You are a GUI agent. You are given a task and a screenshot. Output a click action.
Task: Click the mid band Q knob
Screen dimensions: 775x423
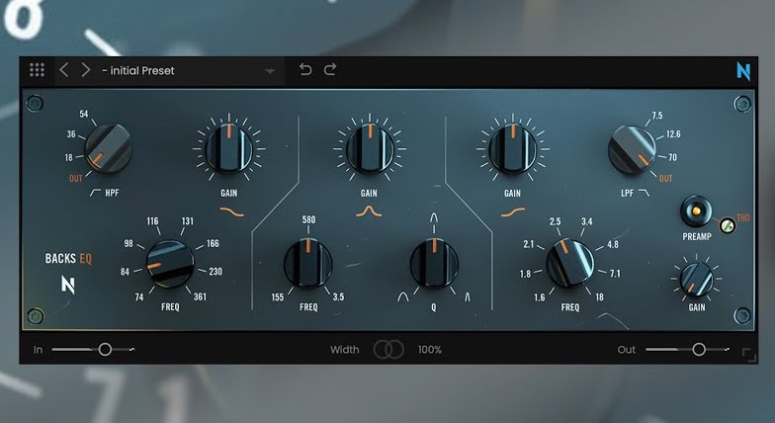click(434, 263)
